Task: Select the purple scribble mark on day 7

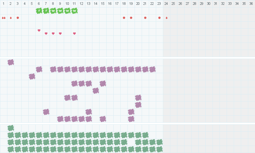Action: [46, 112]
